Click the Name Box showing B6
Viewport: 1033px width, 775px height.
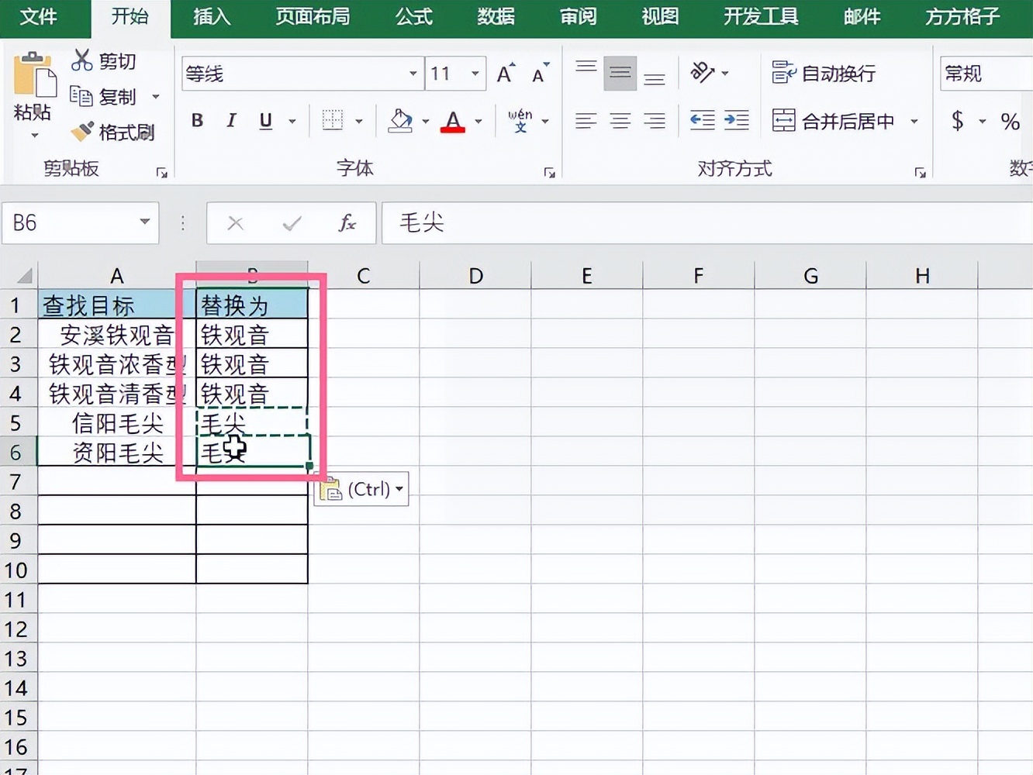[74, 223]
